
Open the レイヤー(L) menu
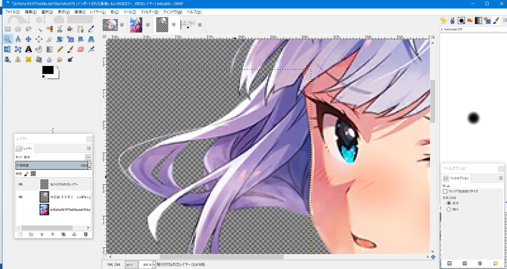click(98, 12)
